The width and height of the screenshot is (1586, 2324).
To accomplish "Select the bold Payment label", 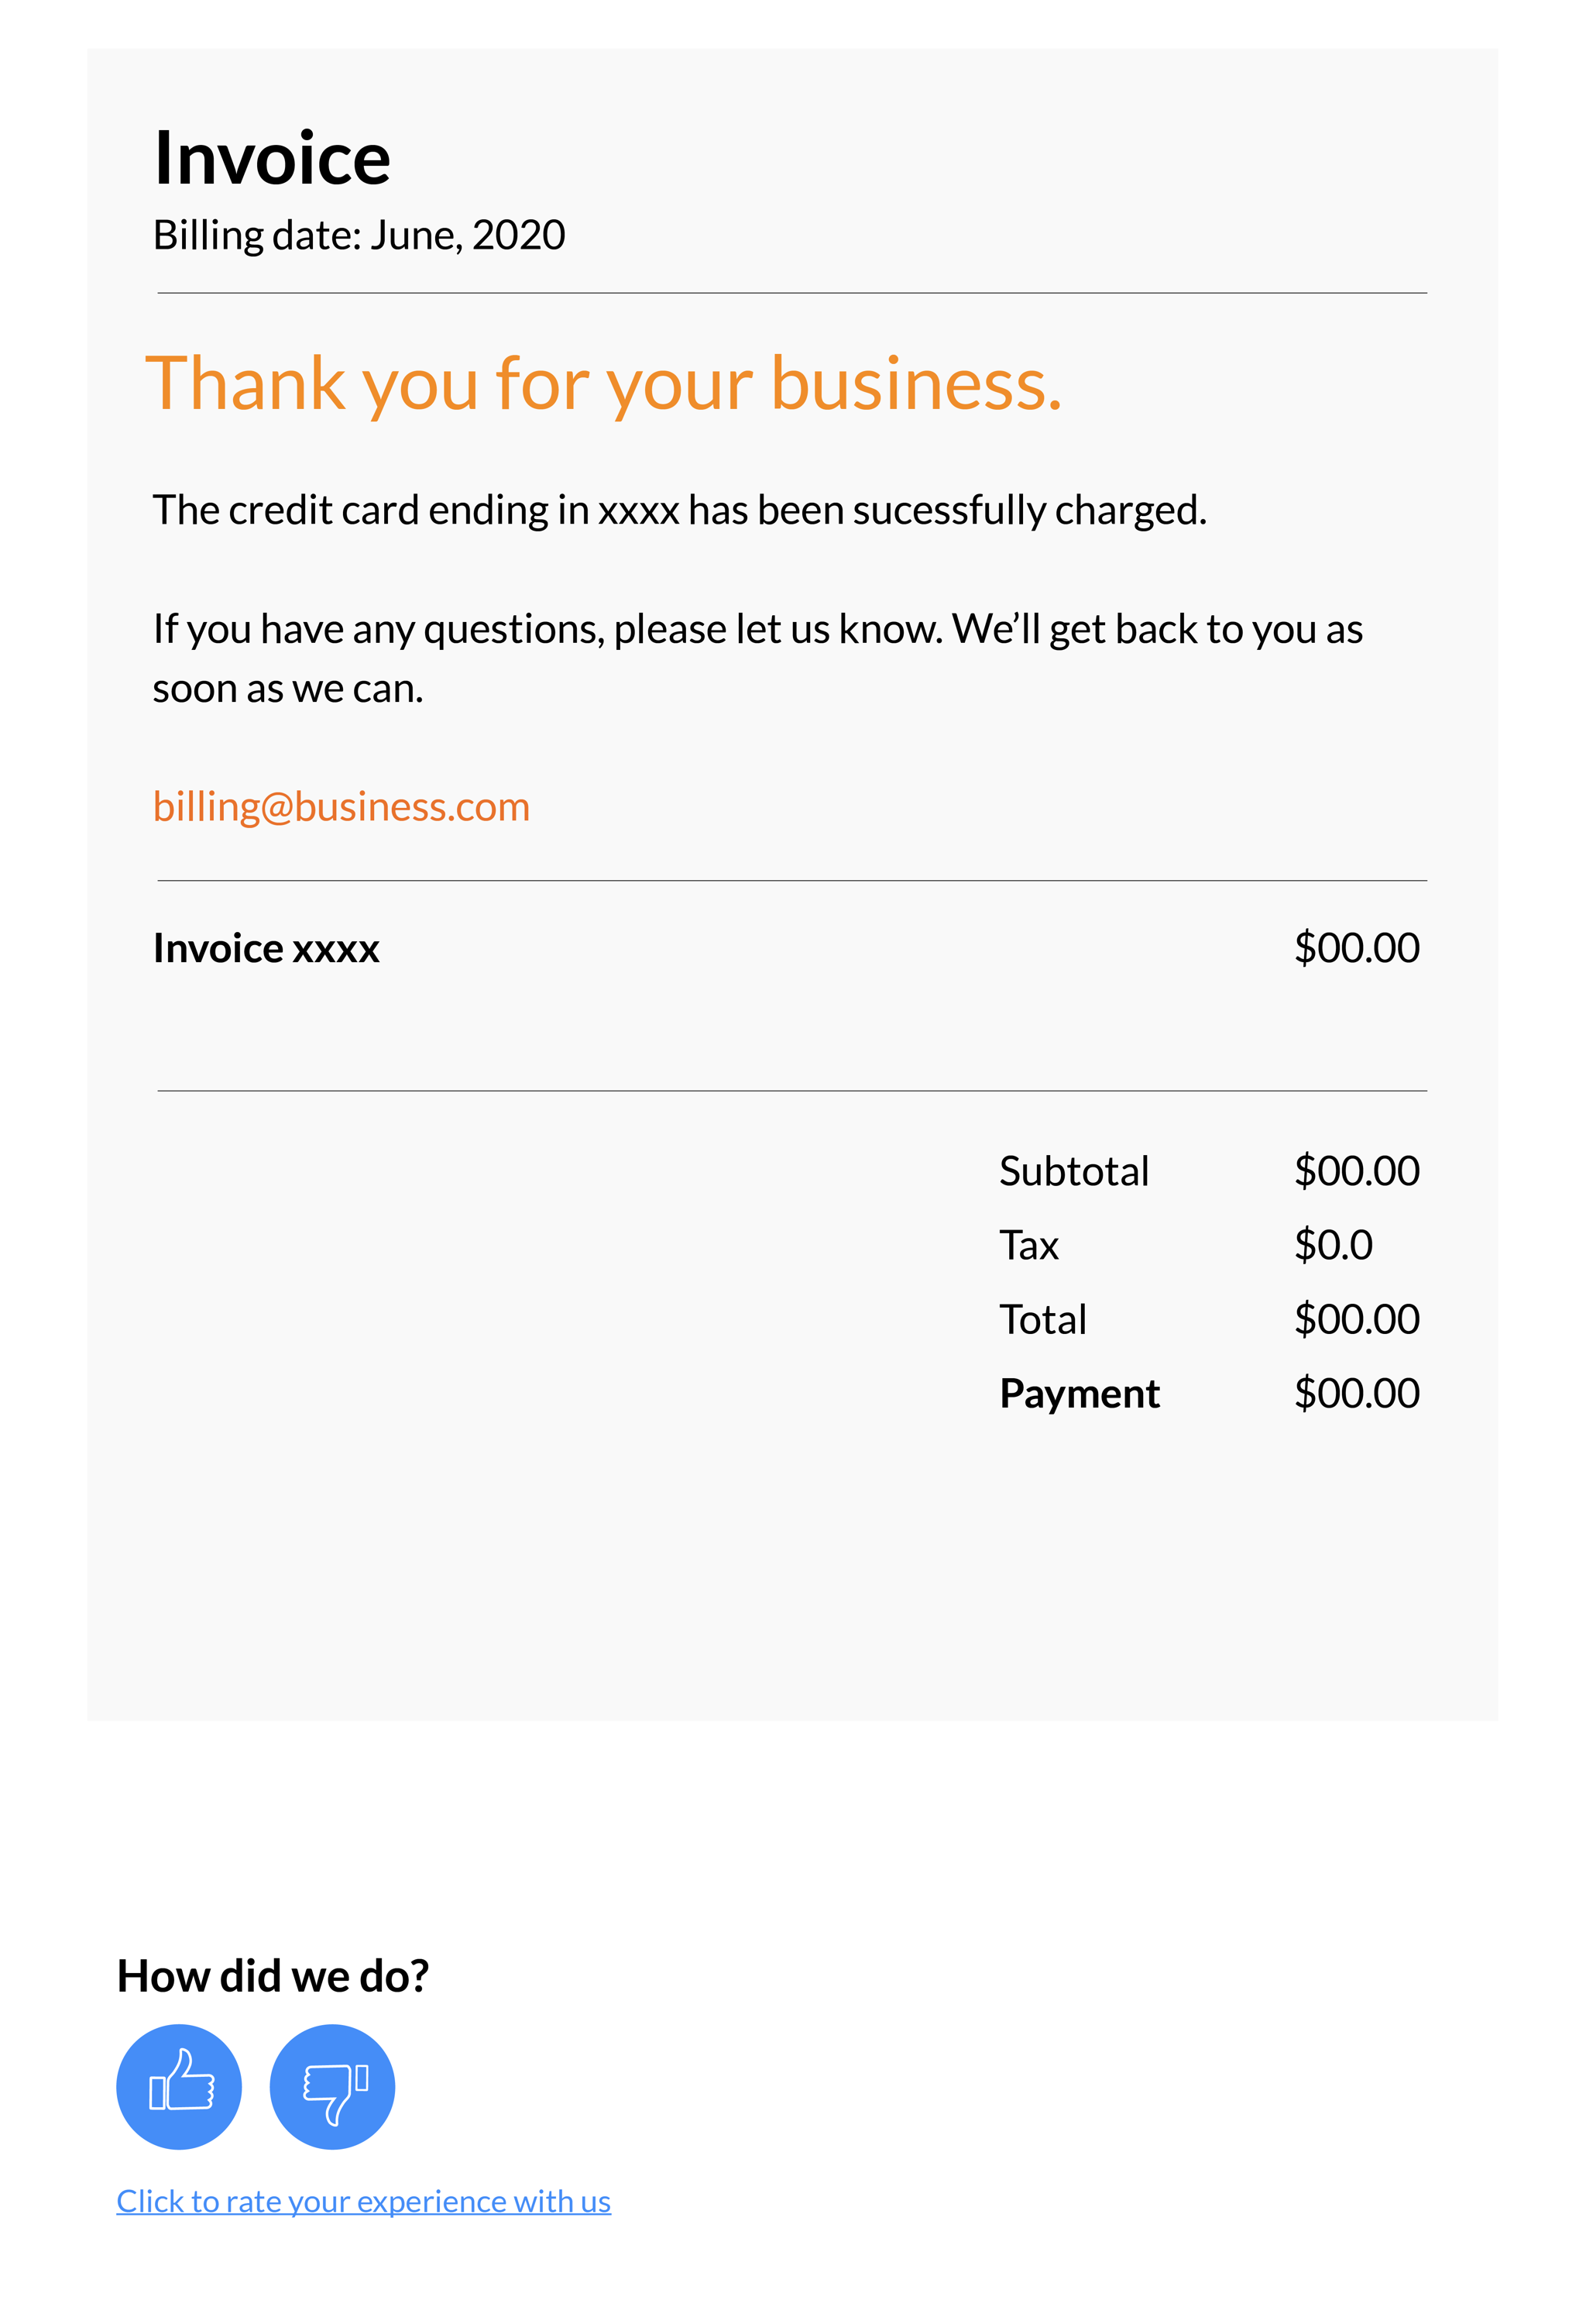I will pos(1080,1394).
